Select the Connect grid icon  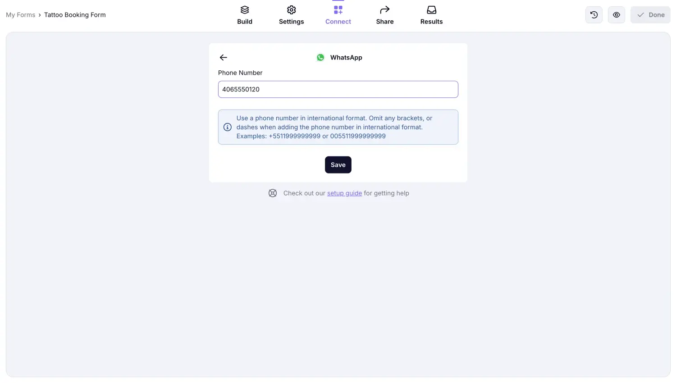point(338,9)
